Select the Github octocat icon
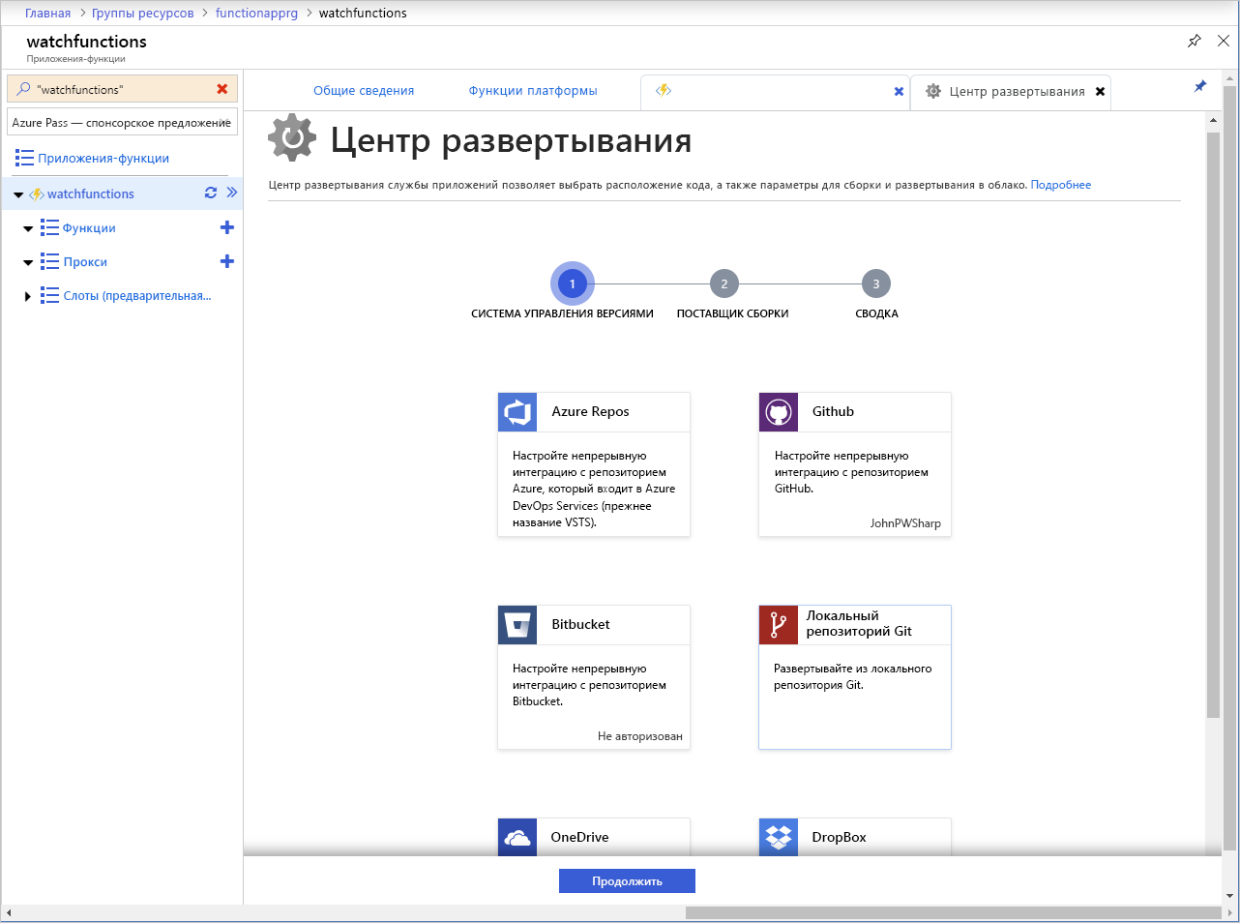This screenshot has height=923, width=1240. [779, 412]
